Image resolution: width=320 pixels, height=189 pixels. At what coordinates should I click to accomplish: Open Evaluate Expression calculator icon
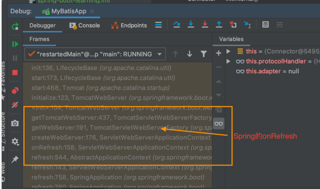pos(266,25)
